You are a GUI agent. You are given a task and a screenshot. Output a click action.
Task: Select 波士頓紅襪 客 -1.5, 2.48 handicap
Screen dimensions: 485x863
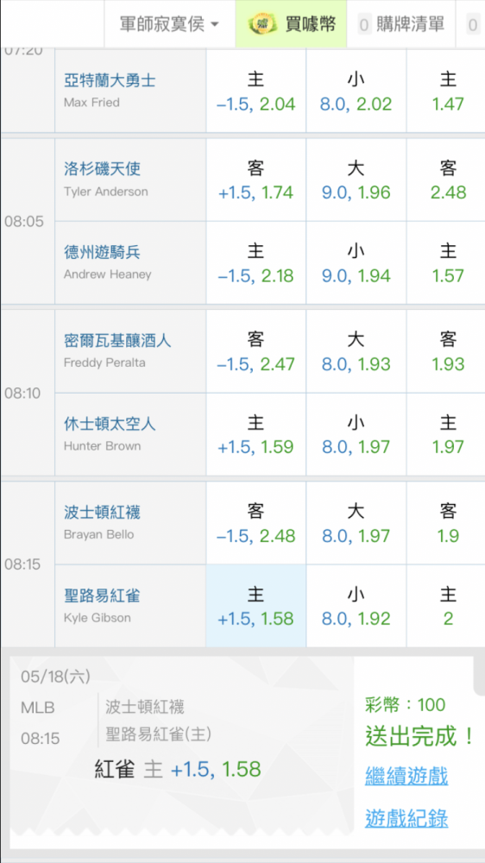pos(256,523)
